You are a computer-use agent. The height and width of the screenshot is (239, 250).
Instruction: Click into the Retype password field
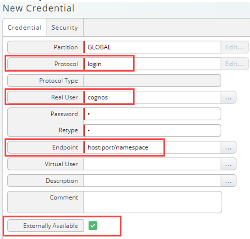(152, 130)
